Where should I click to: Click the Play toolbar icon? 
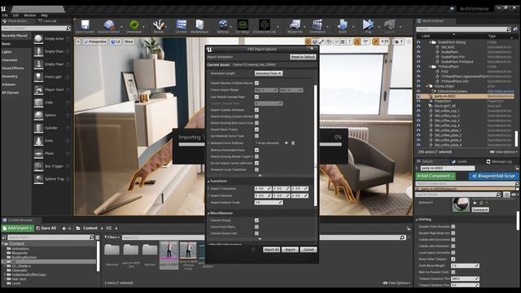tap(368, 26)
